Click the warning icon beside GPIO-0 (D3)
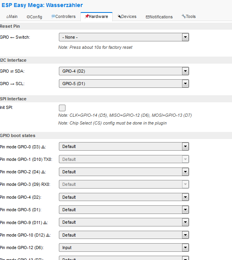This screenshot has width=232, height=260. pos(43,147)
